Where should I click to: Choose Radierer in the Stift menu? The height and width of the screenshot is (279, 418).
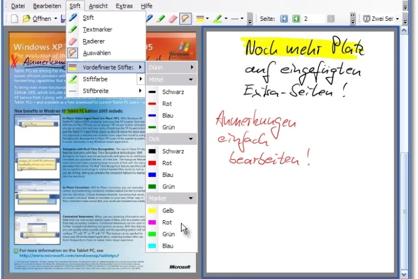[x=106, y=41]
